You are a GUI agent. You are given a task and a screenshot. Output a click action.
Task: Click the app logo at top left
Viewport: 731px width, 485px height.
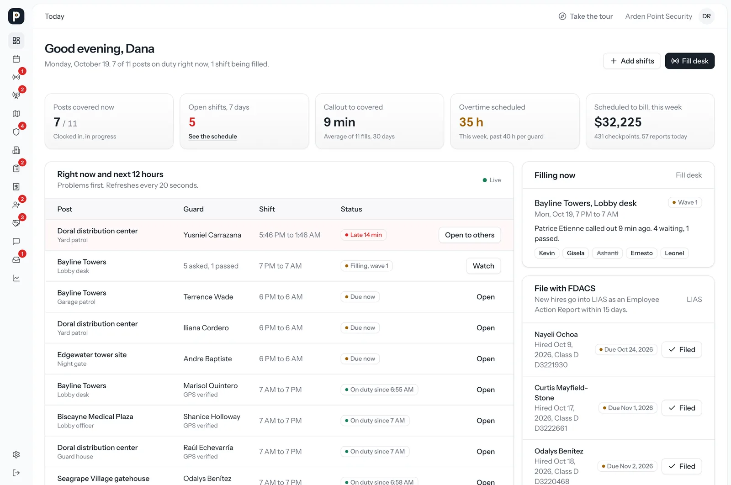click(16, 16)
